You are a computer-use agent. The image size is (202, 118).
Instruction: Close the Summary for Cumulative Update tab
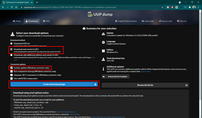point(32,2)
